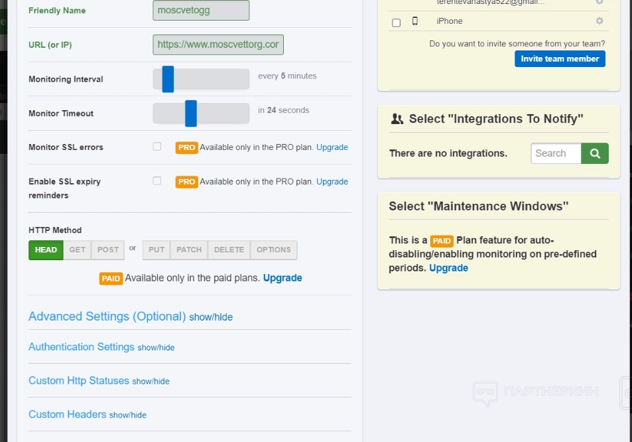Tick the iPhone alert contact checkbox
632x442 pixels.
point(397,23)
